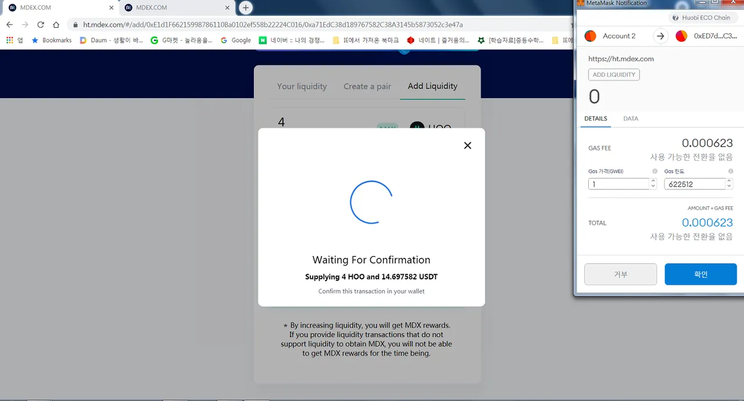Open the IE에서 가져온 북마크 folder
This screenshot has height=401, width=744.
[365, 40]
